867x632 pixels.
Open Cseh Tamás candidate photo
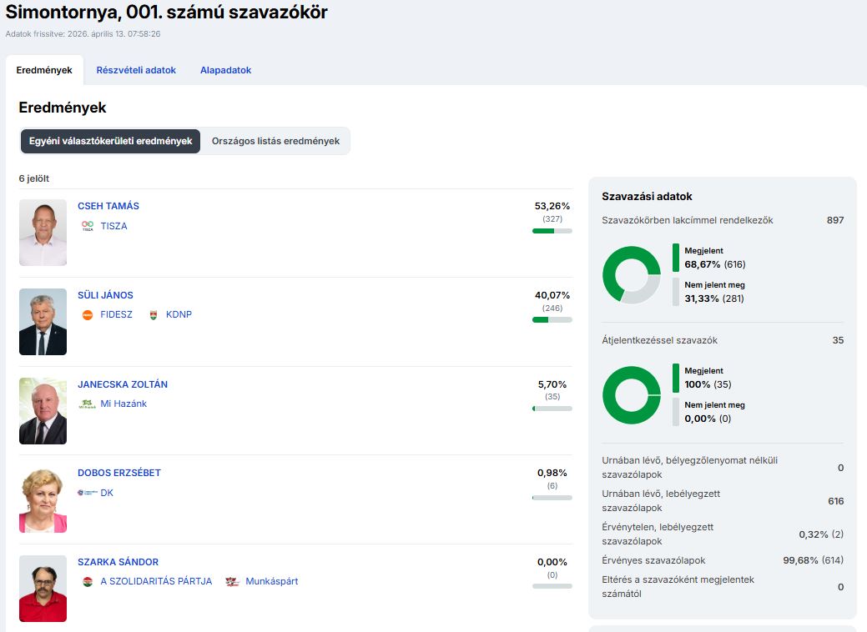[43, 233]
